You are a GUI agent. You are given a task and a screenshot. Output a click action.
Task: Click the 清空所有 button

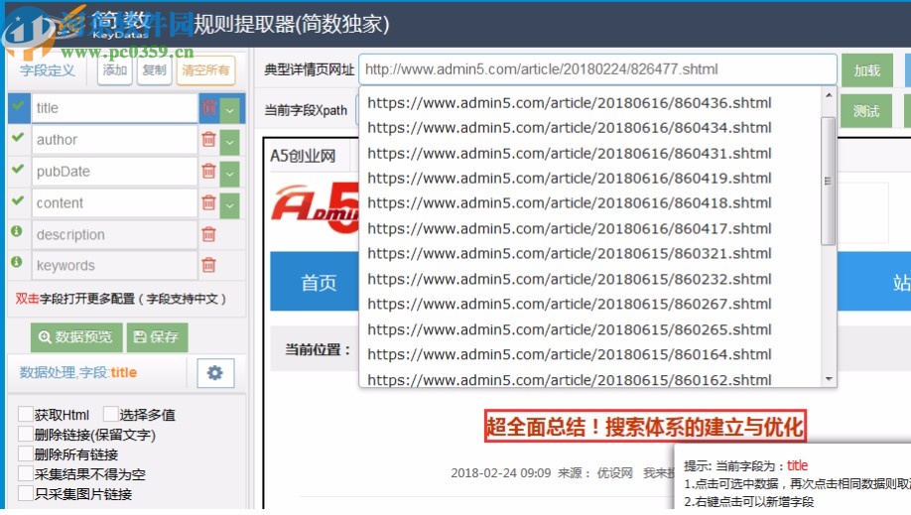click(205, 70)
